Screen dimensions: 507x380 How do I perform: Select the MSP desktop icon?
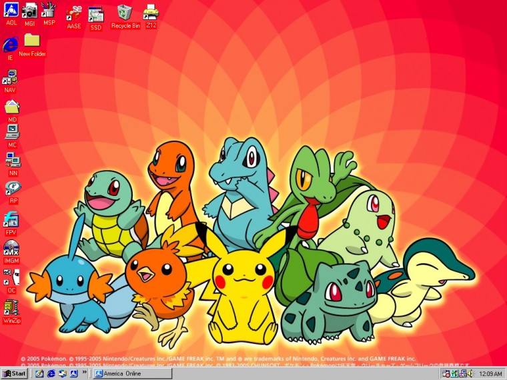49,14
